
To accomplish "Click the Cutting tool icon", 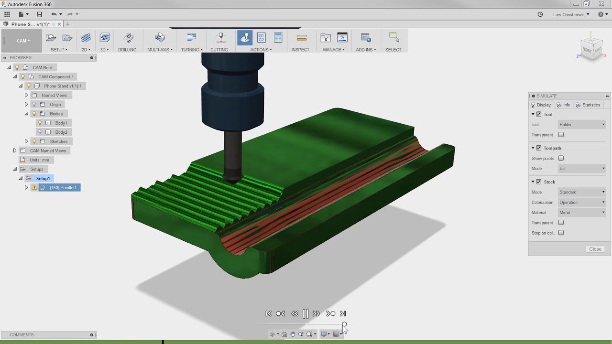I will point(220,38).
